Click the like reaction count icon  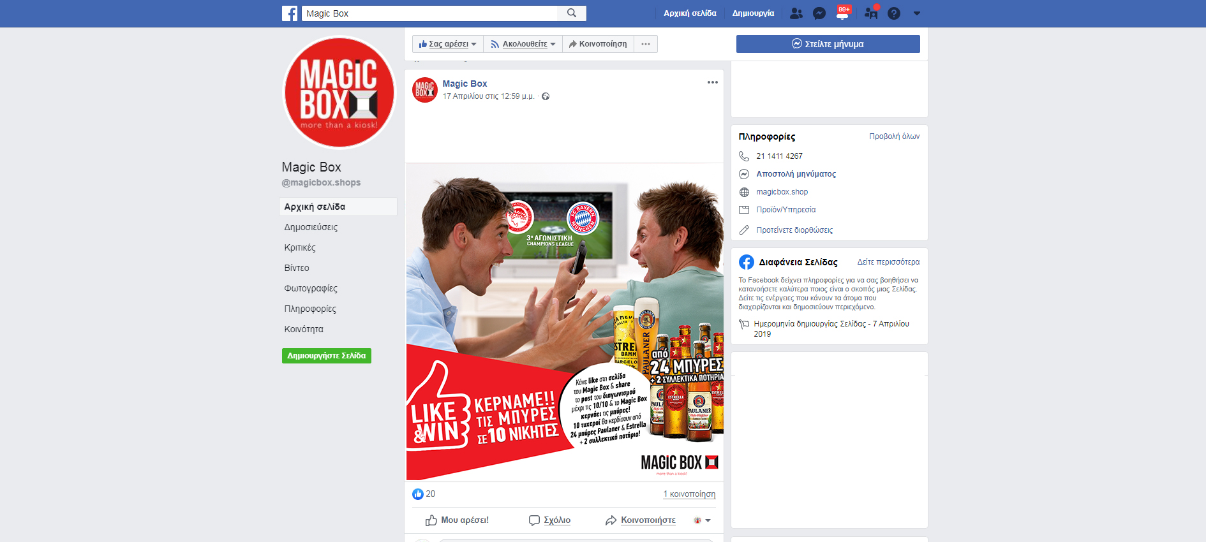[418, 494]
